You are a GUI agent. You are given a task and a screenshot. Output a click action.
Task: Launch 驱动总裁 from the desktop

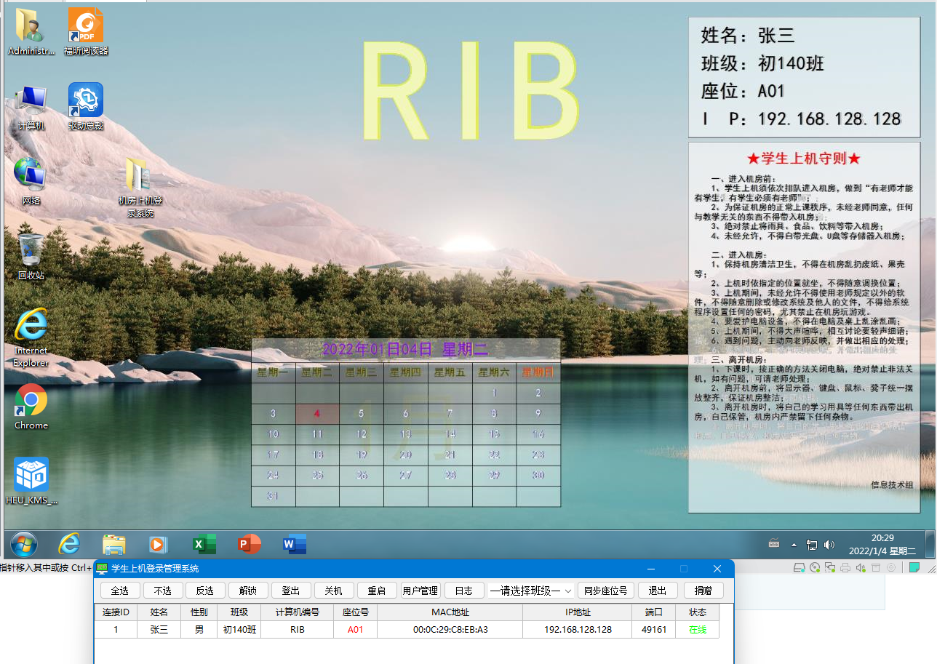84,100
